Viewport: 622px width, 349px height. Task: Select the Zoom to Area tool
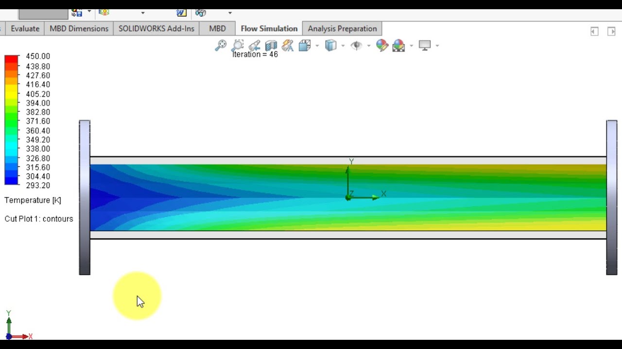tap(238, 46)
